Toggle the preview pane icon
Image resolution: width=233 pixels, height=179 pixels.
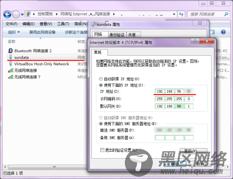[212, 32]
